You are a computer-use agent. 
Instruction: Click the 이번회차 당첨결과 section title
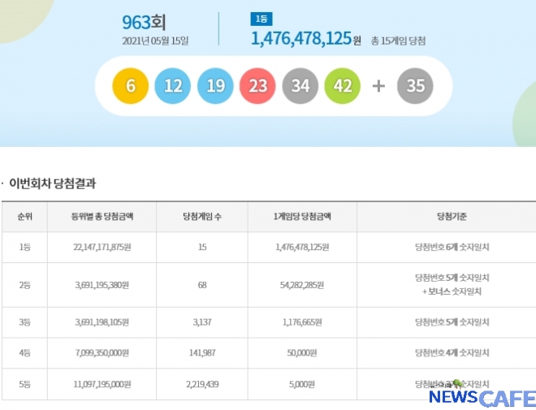pyautogui.click(x=58, y=183)
